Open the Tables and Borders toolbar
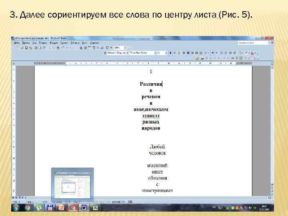Viewport: 288px width, 216px height. click(x=85, y=48)
